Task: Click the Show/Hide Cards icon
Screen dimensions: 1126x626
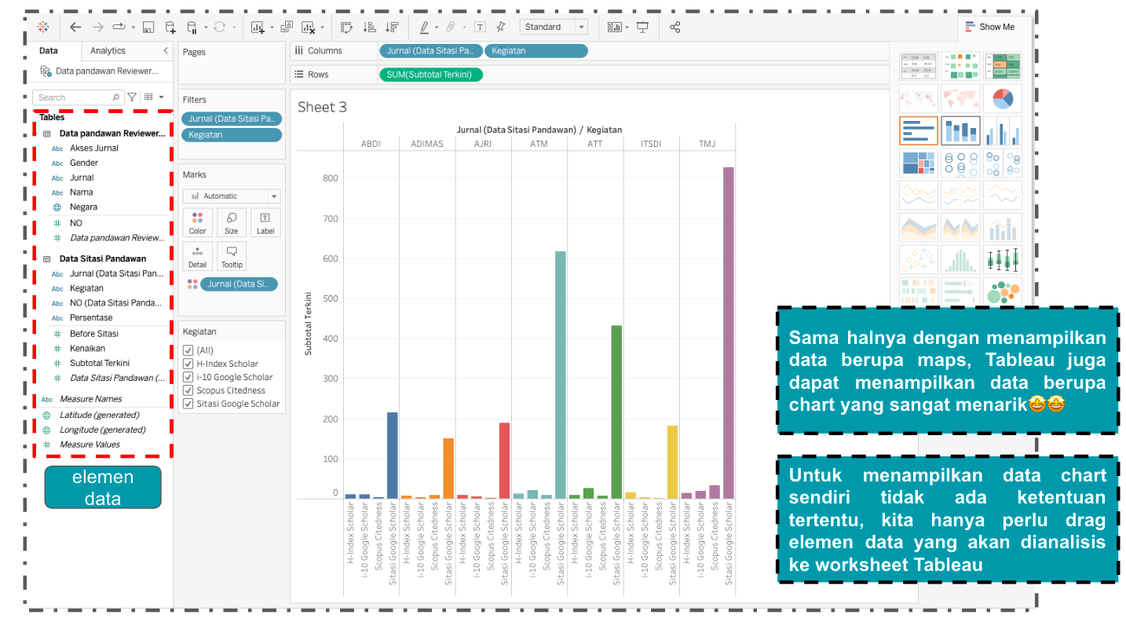Action: (615, 27)
